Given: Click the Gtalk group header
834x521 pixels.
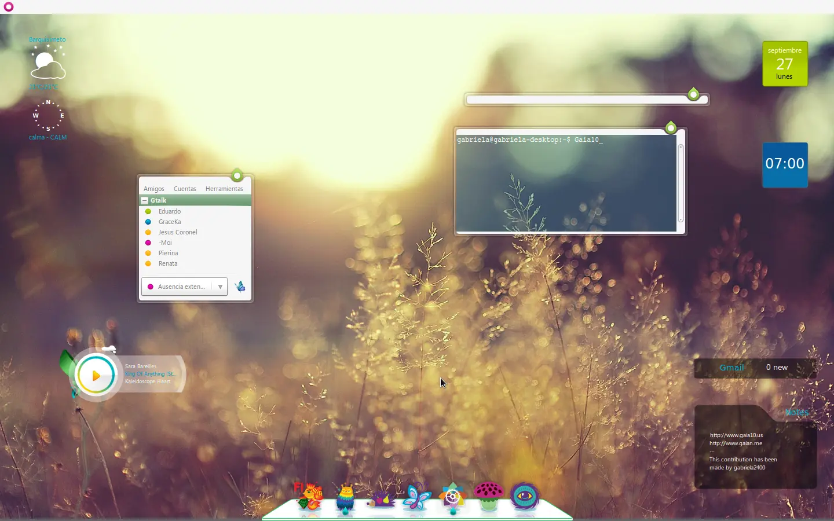Looking at the screenshot, I should 195,200.
